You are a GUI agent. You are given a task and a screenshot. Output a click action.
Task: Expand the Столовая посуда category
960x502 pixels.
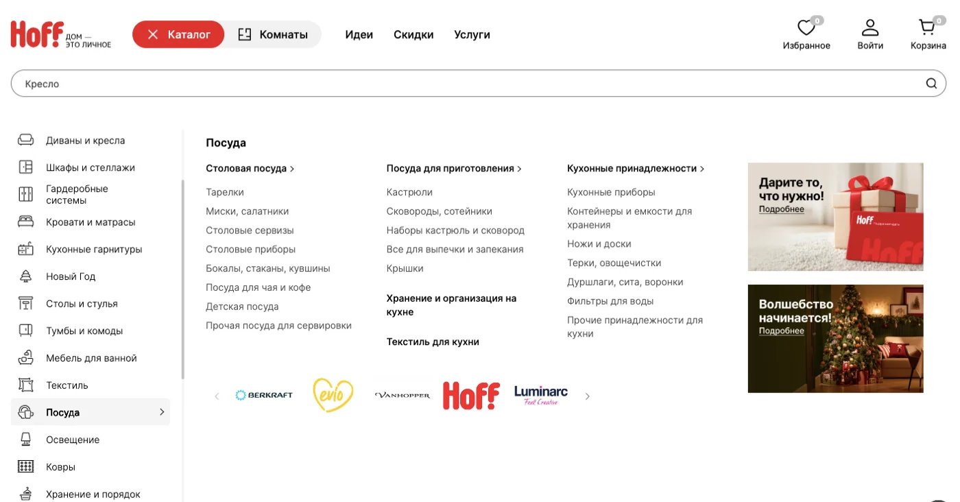point(250,169)
